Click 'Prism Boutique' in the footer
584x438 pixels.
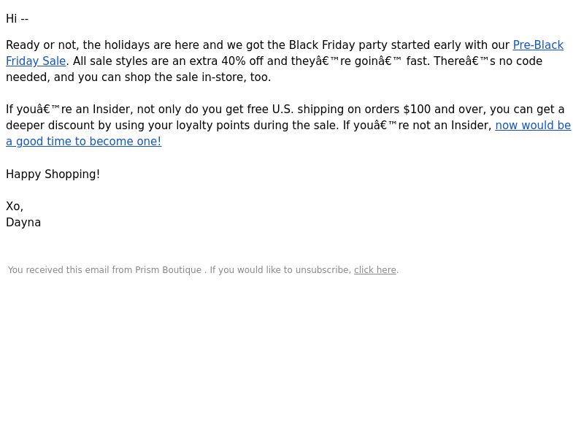tap(168, 269)
